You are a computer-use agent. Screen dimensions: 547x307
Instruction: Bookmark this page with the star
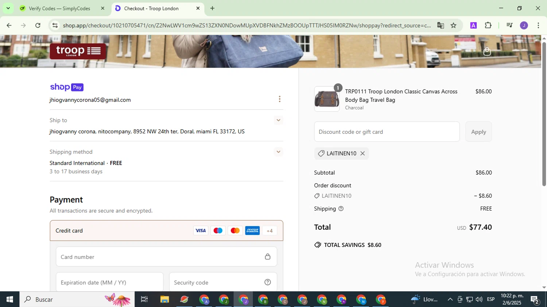pyautogui.click(x=453, y=25)
